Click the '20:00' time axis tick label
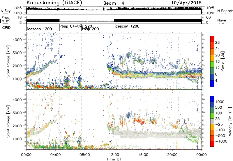Image resolution: width=233 pixels, height=161 pixels. [x=172, y=155]
